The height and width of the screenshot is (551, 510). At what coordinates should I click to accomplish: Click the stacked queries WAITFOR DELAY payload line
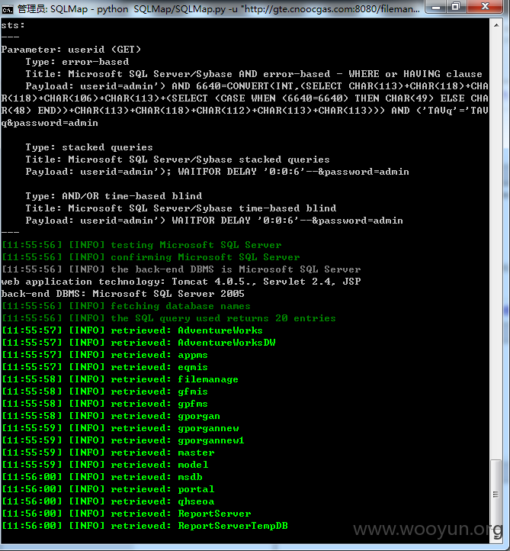217,172
